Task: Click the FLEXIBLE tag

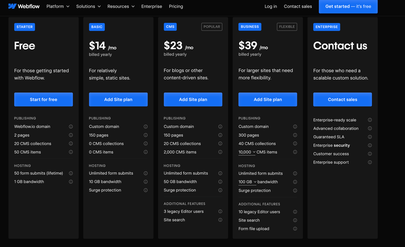Action: click(x=287, y=27)
